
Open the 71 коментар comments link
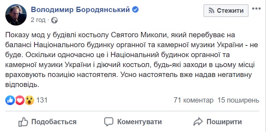193,100
